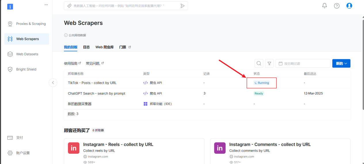Click the 抓取器名称 column header

coord(76,74)
